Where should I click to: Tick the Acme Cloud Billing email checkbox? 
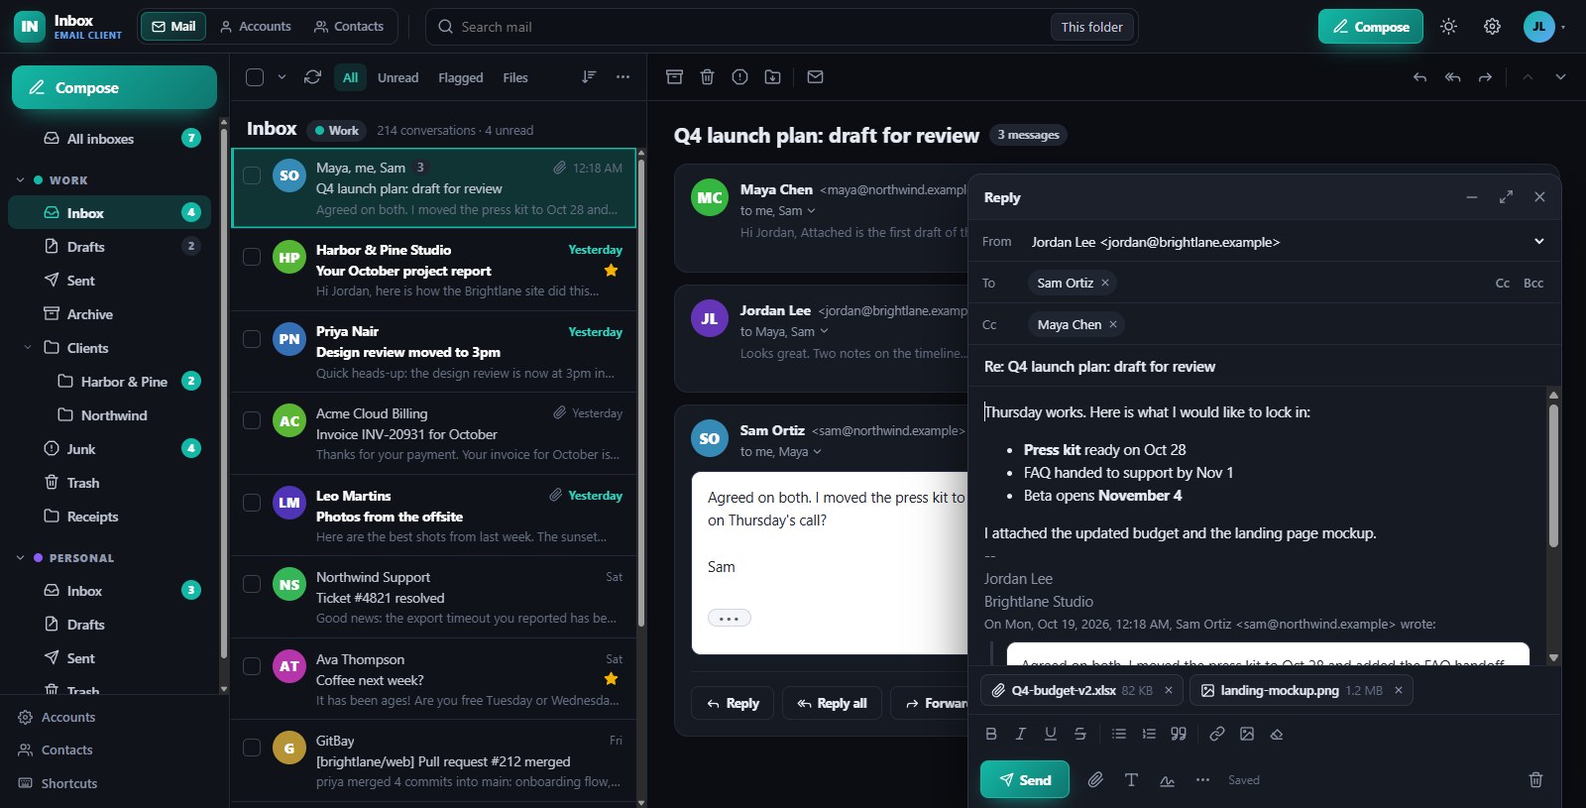(x=252, y=420)
